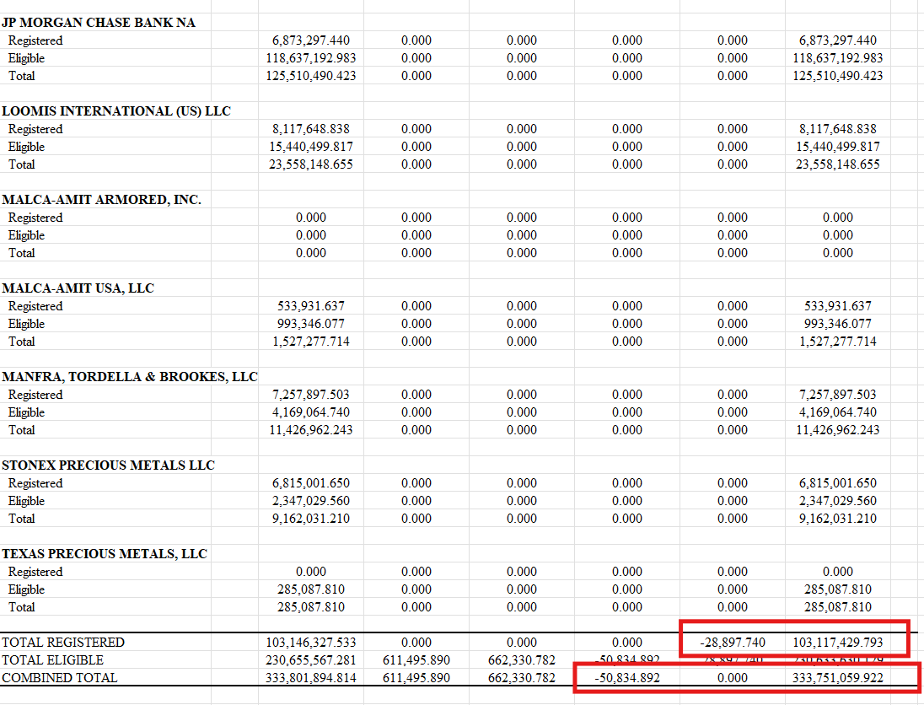
Task: Select Registered label under MANFRA, TORDELLA & BROOKES
Action: point(35,394)
